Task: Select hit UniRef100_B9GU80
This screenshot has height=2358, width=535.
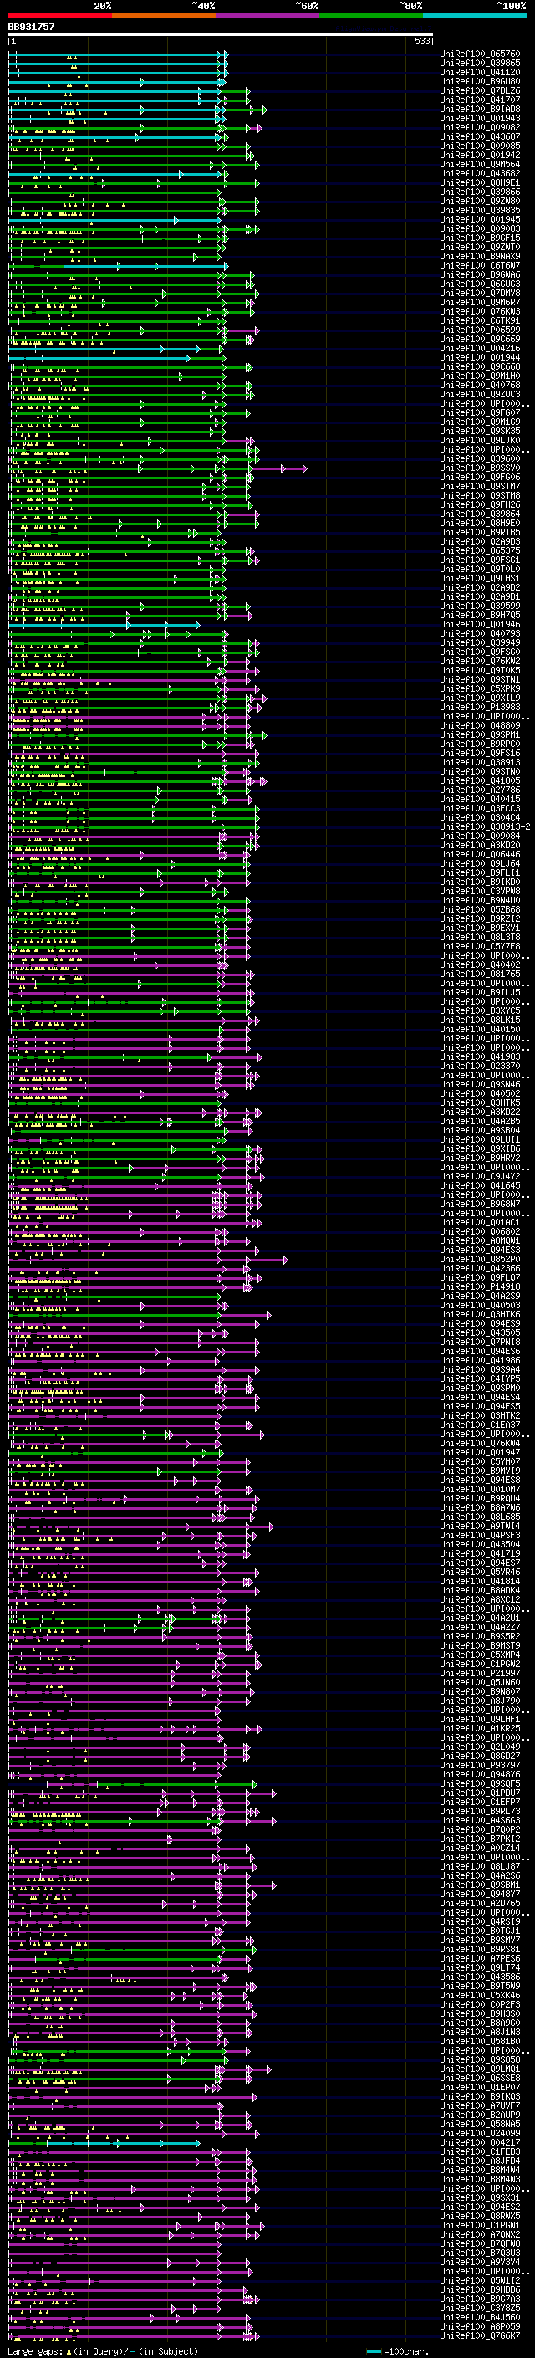Action: (480, 81)
